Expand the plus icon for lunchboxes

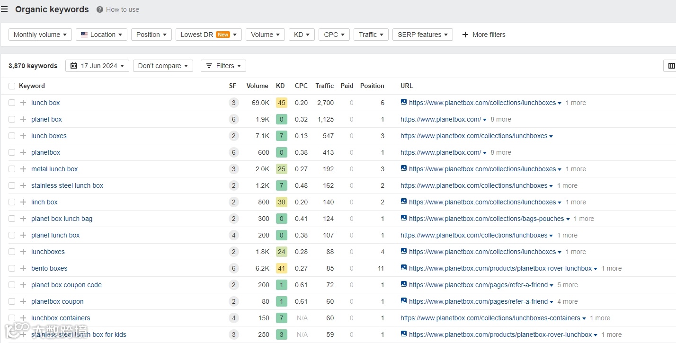pos(23,252)
